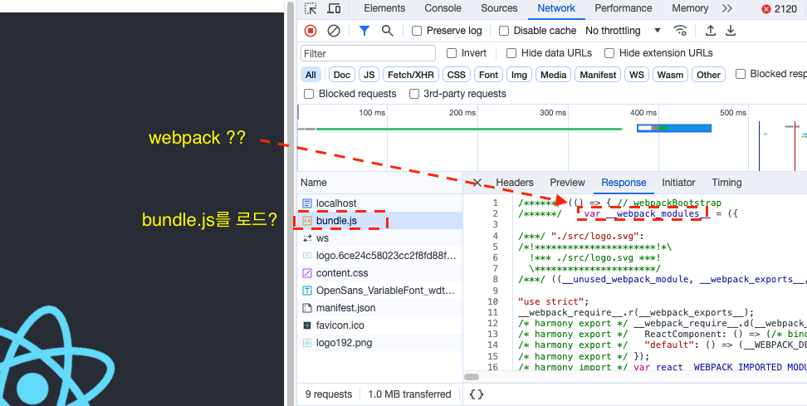Import HAR file upload icon
Screen dimensions: 807x406
(710, 31)
